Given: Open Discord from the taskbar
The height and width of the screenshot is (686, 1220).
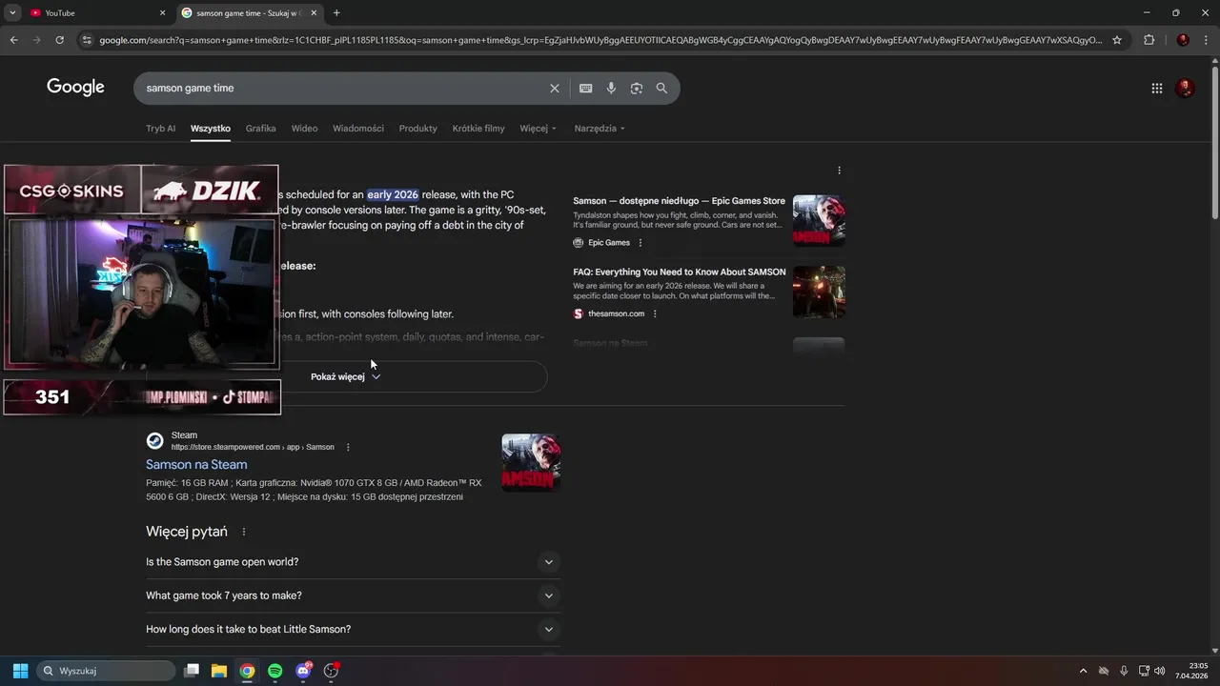Looking at the screenshot, I should pos(303,671).
